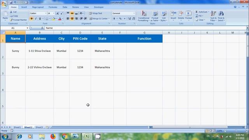249x140 pixels.
Task: Switch to the Insert ribbon tab
Action: (24, 7)
